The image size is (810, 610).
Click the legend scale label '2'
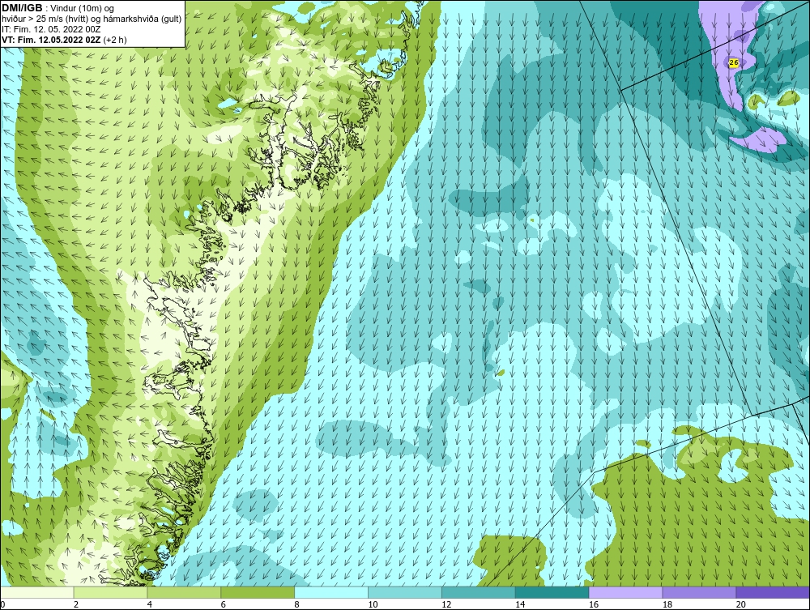pos(76,604)
